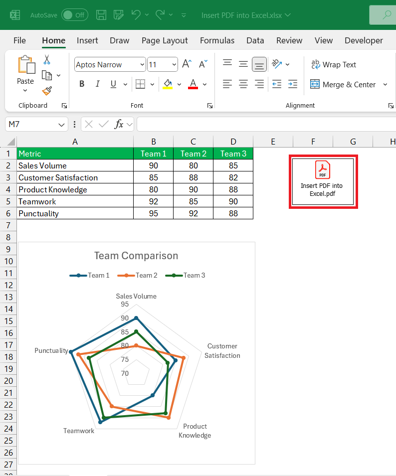
Task: Select the View tab
Action: 323,40
